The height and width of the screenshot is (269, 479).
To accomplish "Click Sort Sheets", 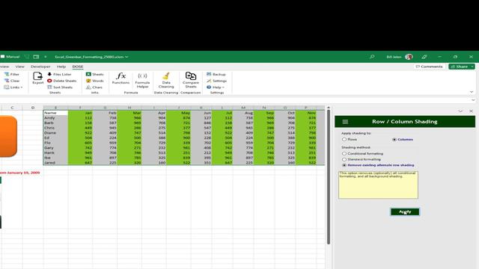I will click(60, 87).
